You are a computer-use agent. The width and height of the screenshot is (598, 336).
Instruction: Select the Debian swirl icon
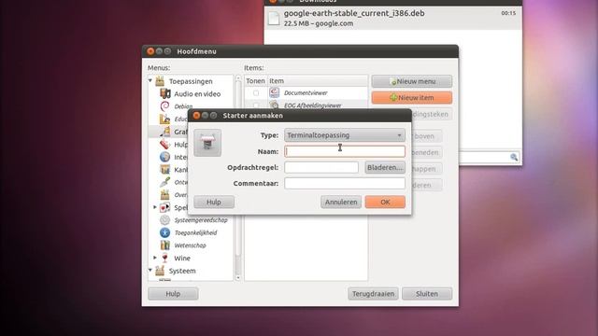click(x=164, y=106)
